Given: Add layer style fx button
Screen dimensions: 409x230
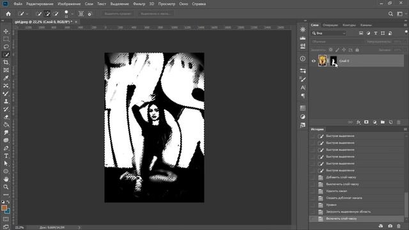Looking at the screenshot, I should (x=359, y=122).
